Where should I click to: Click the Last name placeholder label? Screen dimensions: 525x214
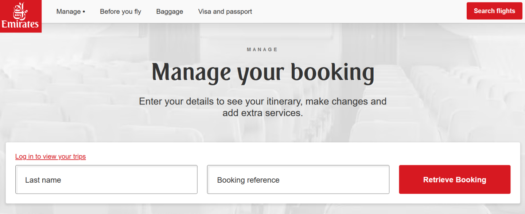(43, 180)
